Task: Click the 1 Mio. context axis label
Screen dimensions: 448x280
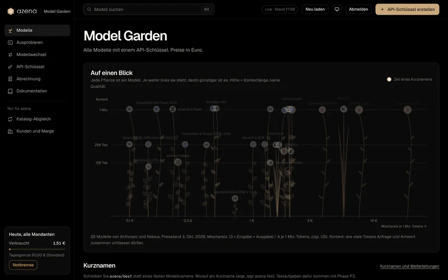Action: click(104, 110)
